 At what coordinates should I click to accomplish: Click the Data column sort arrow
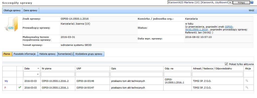click(x=38, y=69)
